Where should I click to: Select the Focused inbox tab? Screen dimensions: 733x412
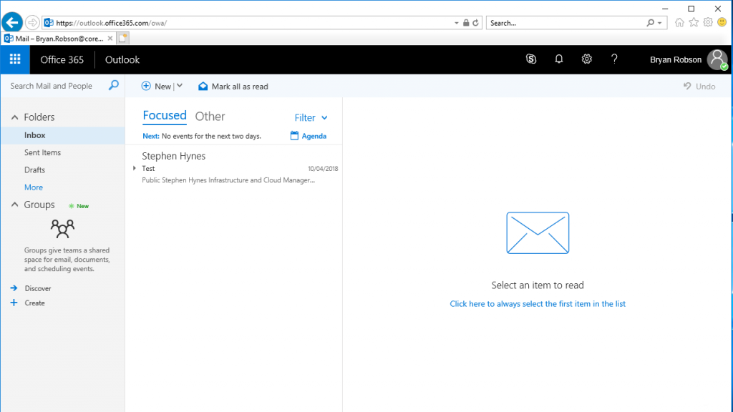(x=165, y=116)
